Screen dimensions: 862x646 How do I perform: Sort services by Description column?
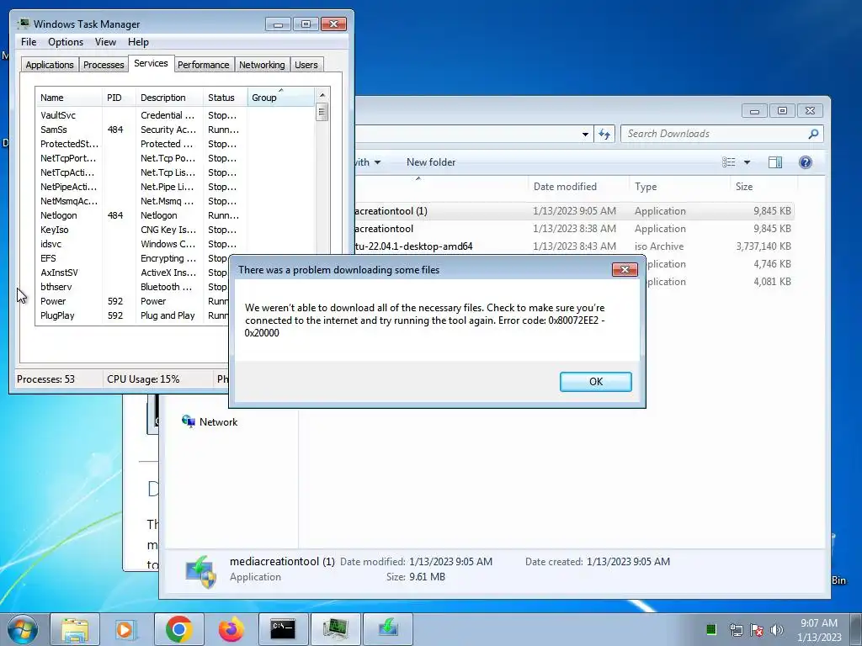169,98
